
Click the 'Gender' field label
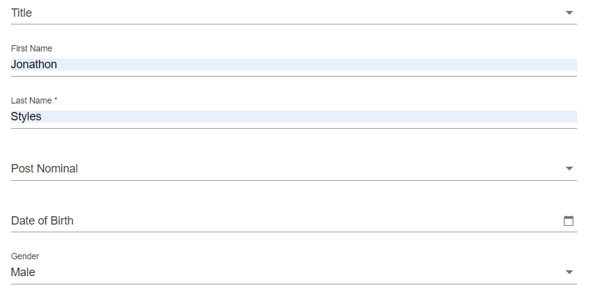pos(25,256)
